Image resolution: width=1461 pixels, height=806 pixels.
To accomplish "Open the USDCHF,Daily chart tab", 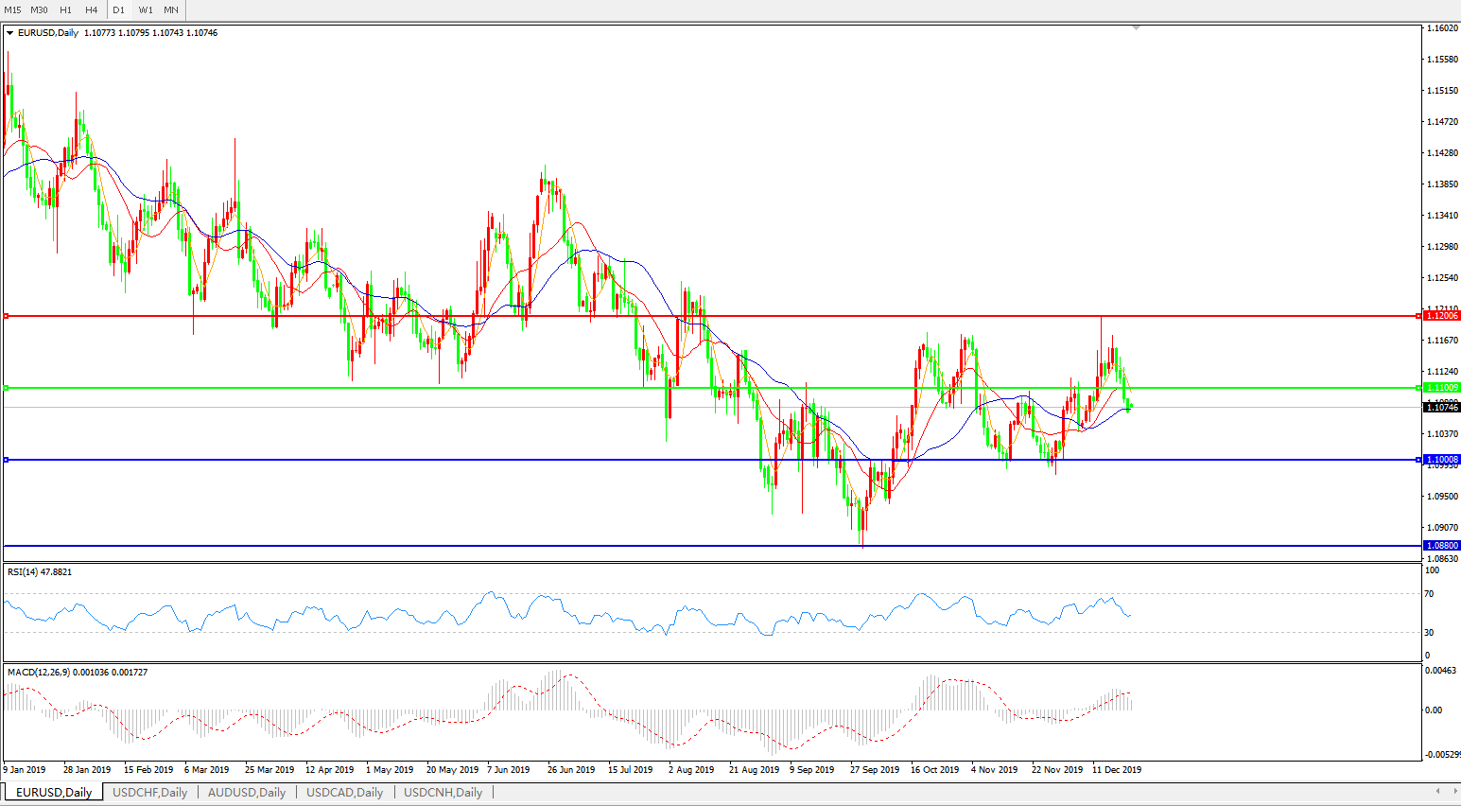I will pos(149,793).
